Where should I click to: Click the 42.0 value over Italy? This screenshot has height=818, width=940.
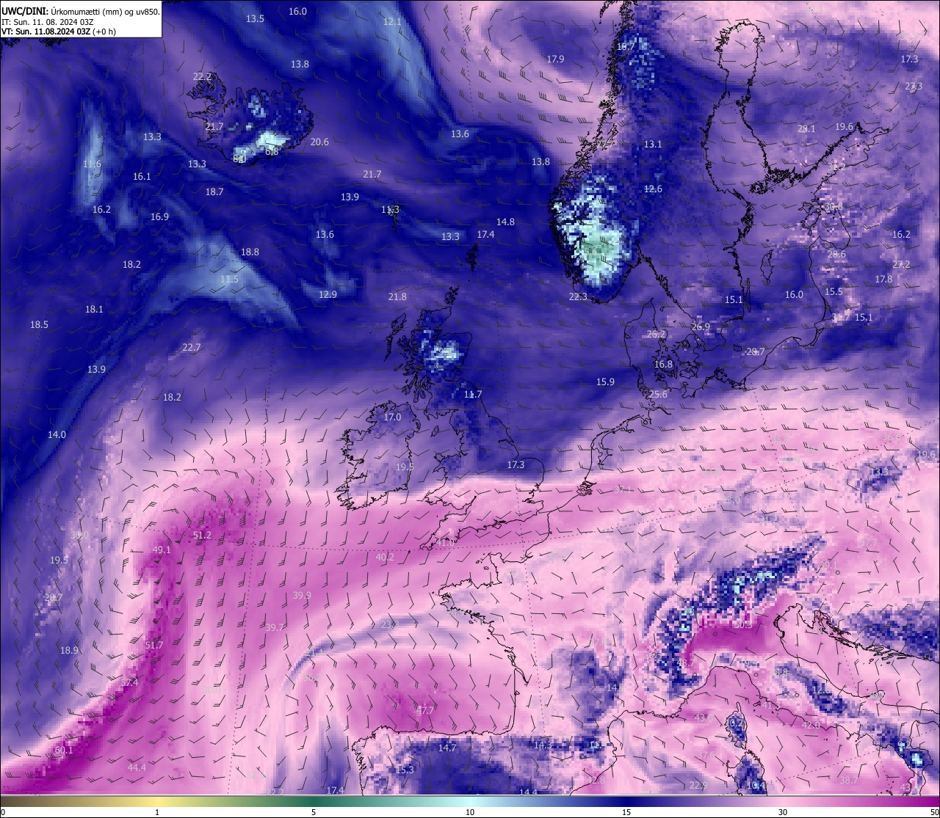click(x=811, y=726)
